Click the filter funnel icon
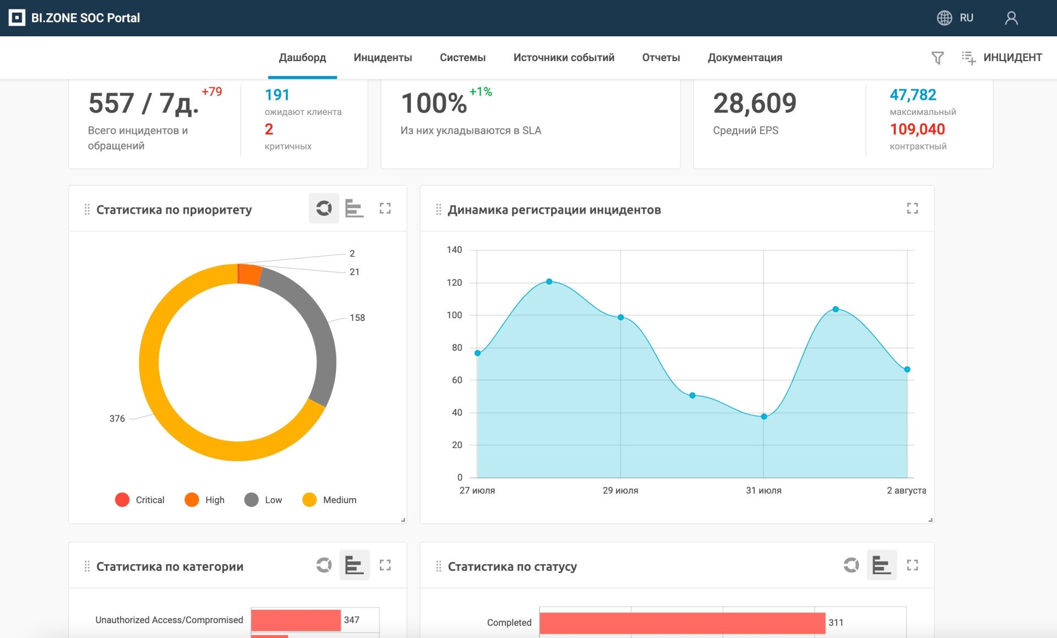 [937, 58]
